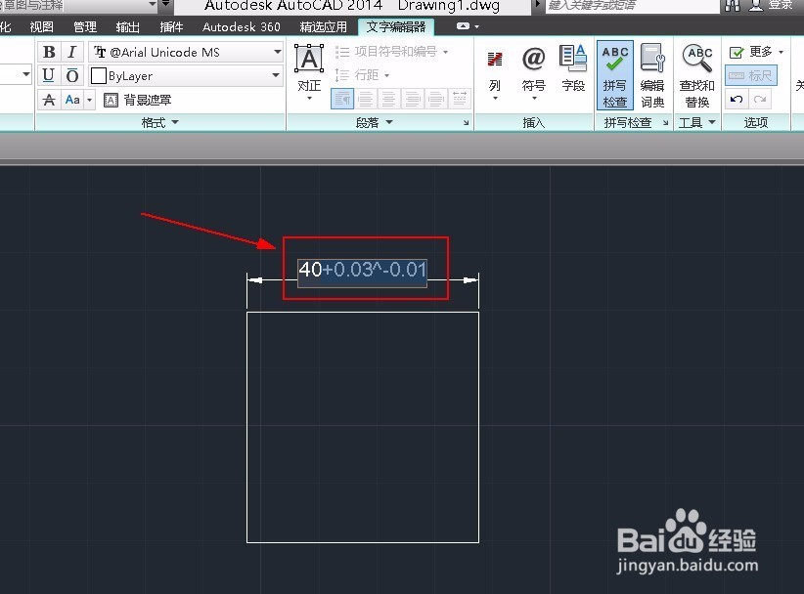Click the quick access toolbar customize arrow
Image resolution: width=804 pixels, height=594 pixels.
click(165, 5)
